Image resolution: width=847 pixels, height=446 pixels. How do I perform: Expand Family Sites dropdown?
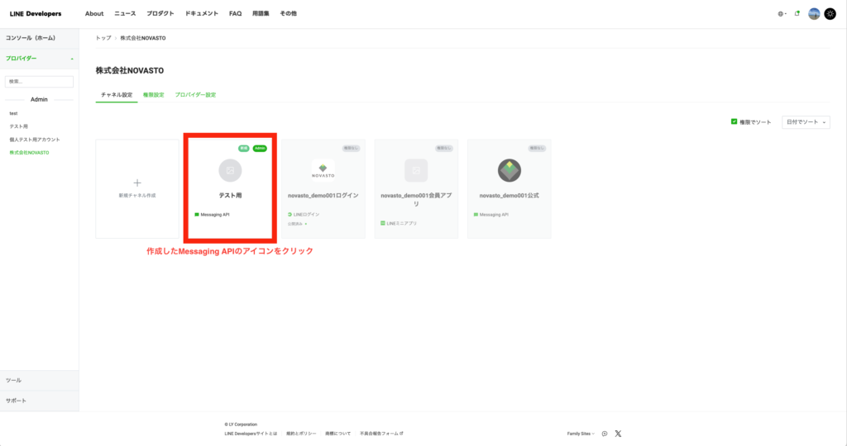pos(581,434)
